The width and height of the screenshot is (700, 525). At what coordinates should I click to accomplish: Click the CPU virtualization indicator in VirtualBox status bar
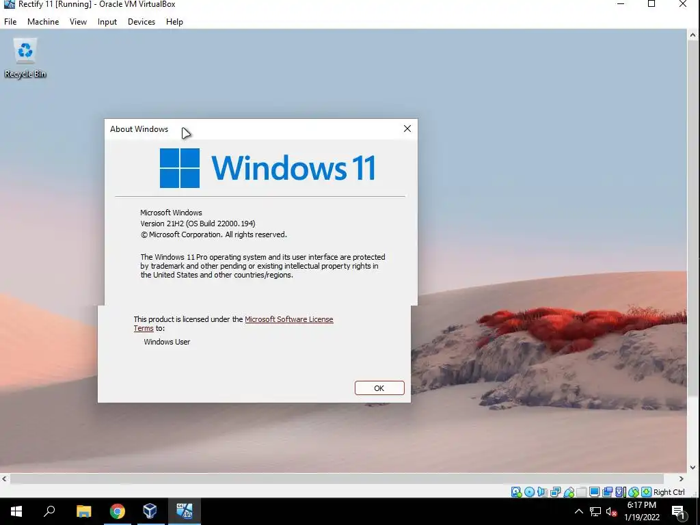(x=621, y=492)
